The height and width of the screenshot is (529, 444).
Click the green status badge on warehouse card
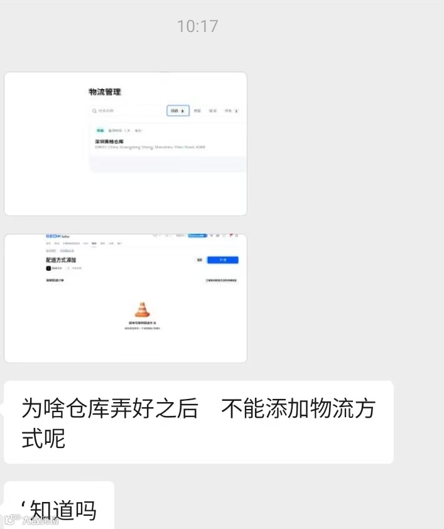pos(100,130)
